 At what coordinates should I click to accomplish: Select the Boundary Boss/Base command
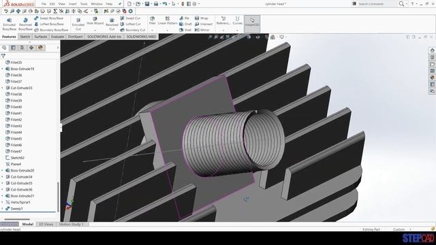point(51,30)
